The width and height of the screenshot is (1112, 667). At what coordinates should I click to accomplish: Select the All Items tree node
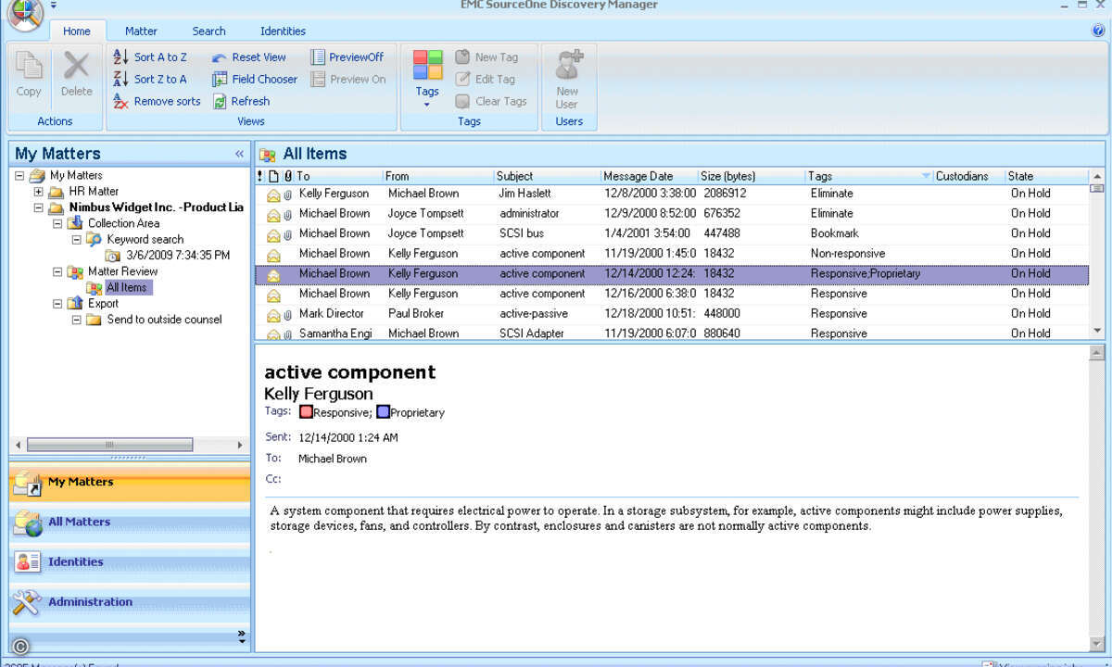(x=126, y=287)
